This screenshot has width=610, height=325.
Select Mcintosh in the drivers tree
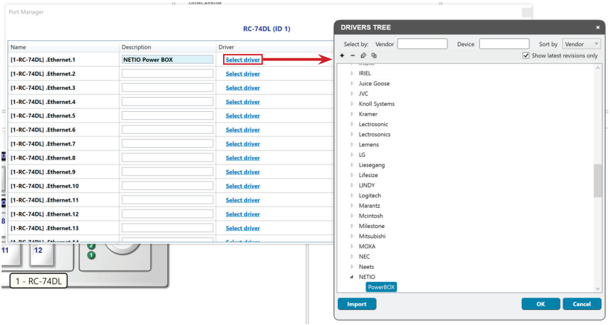coord(371,215)
